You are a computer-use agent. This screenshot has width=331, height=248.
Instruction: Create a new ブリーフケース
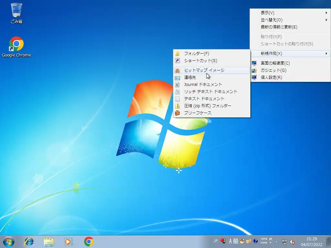click(212, 113)
